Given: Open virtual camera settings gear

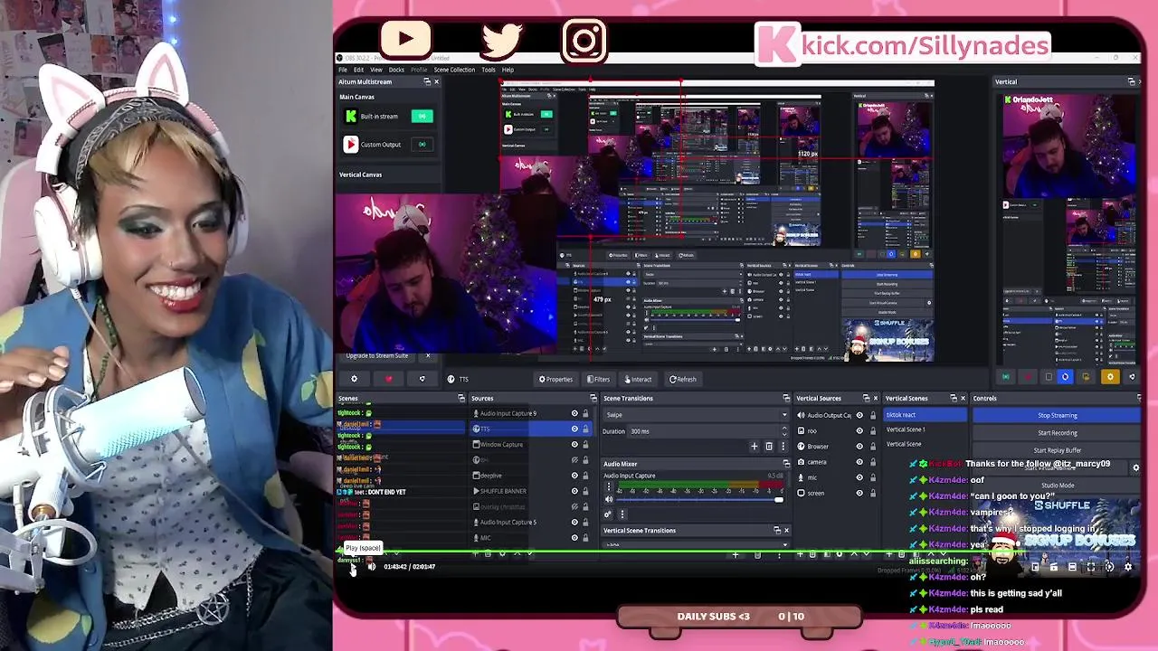Looking at the screenshot, I should click(x=1136, y=467).
